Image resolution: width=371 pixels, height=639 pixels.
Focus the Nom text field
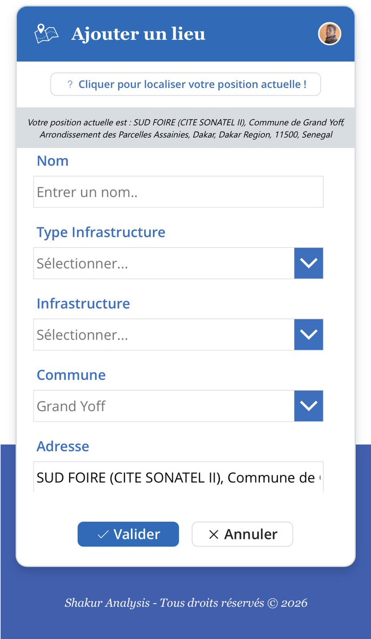point(178,192)
